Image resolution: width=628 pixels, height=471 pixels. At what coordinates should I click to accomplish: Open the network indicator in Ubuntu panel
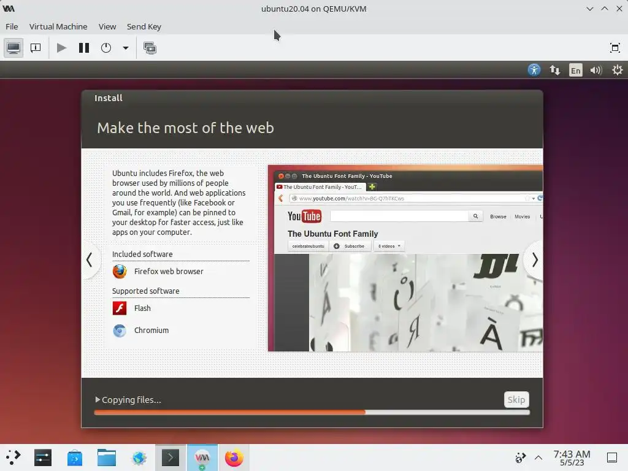554,70
